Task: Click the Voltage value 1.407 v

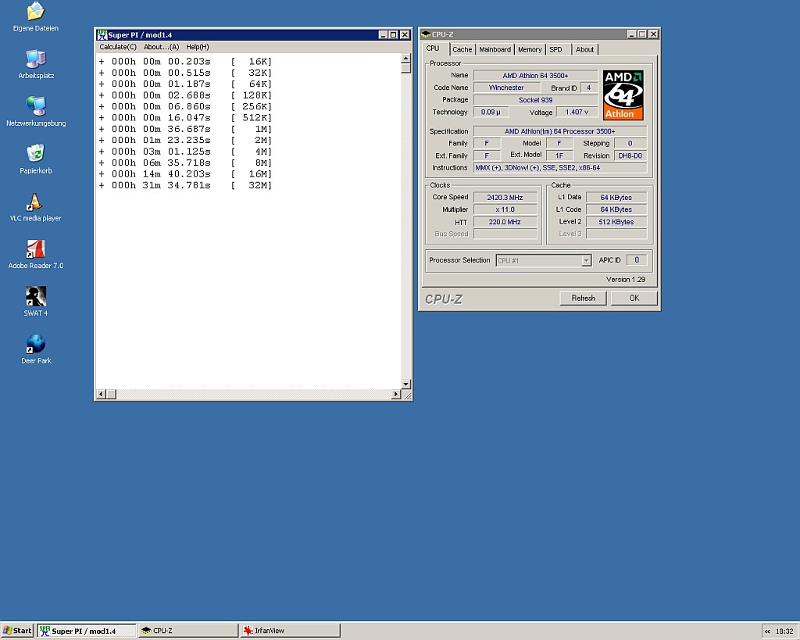Action: click(577, 113)
